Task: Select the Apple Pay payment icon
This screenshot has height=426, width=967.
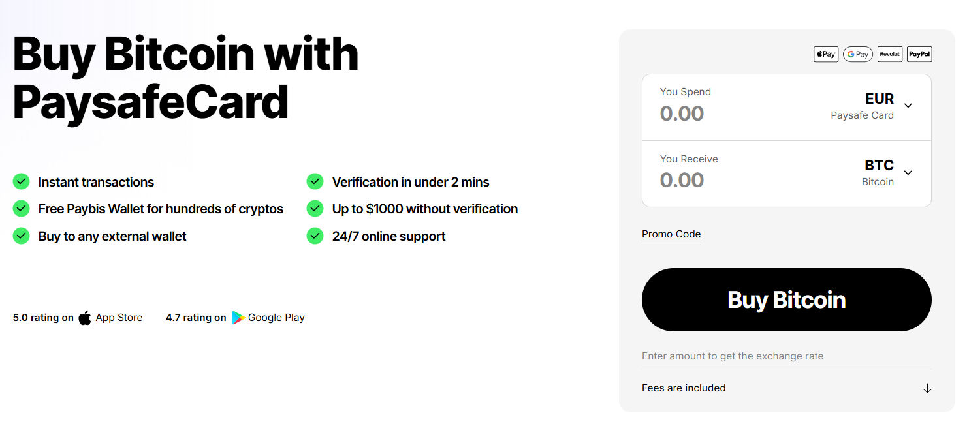Action: 825,54
